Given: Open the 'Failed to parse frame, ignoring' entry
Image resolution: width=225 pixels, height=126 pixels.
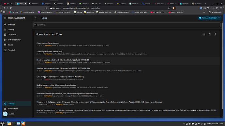Looking at the screenshot, I should point(127,44).
